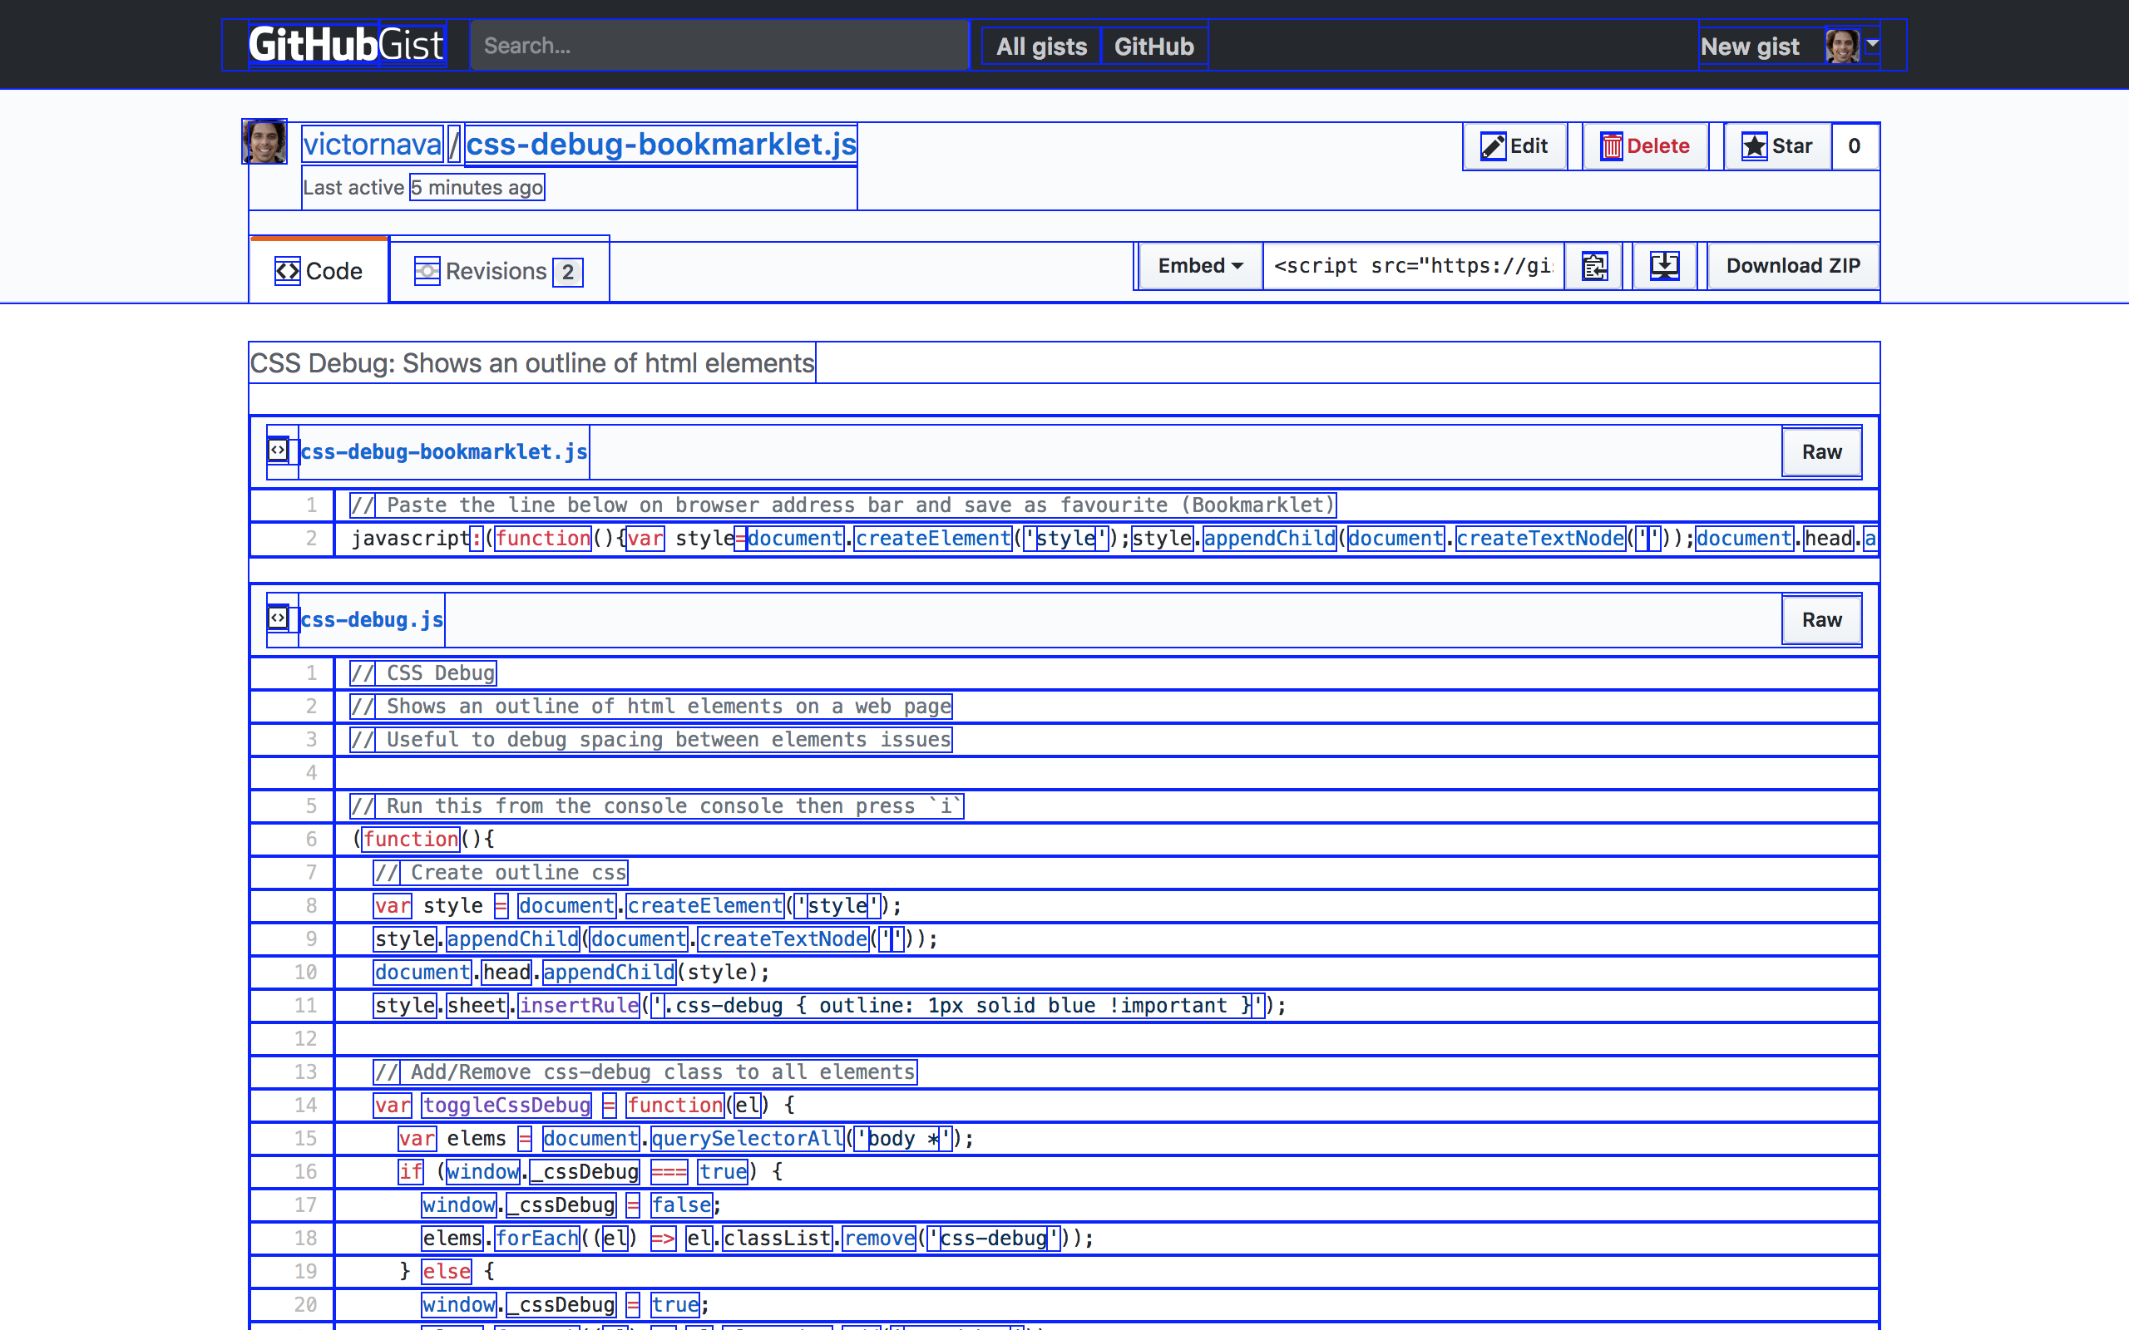The image size is (2129, 1330).
Task: Click the '// CSS Debug' comment line
Action: tap(423, 673)
